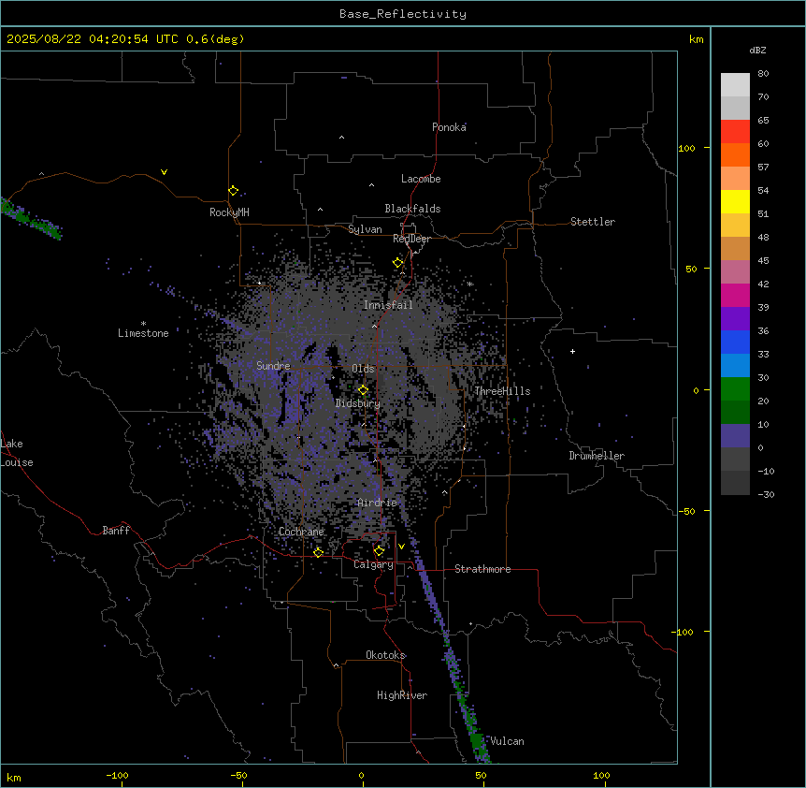Click the dBZ label above the legend
The height and width of the screenshot is (788, 806).
pos(757,50)
